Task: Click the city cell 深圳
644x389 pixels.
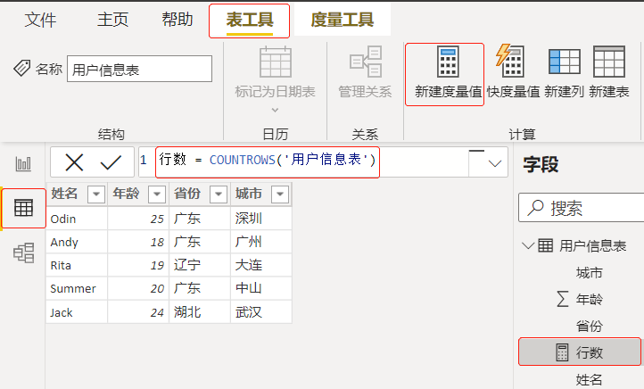Action: pos(261,219)
